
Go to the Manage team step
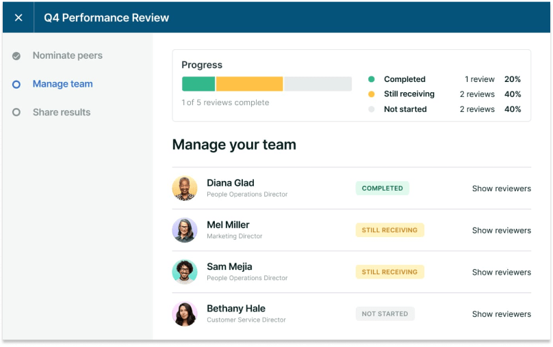click(62, 84)
